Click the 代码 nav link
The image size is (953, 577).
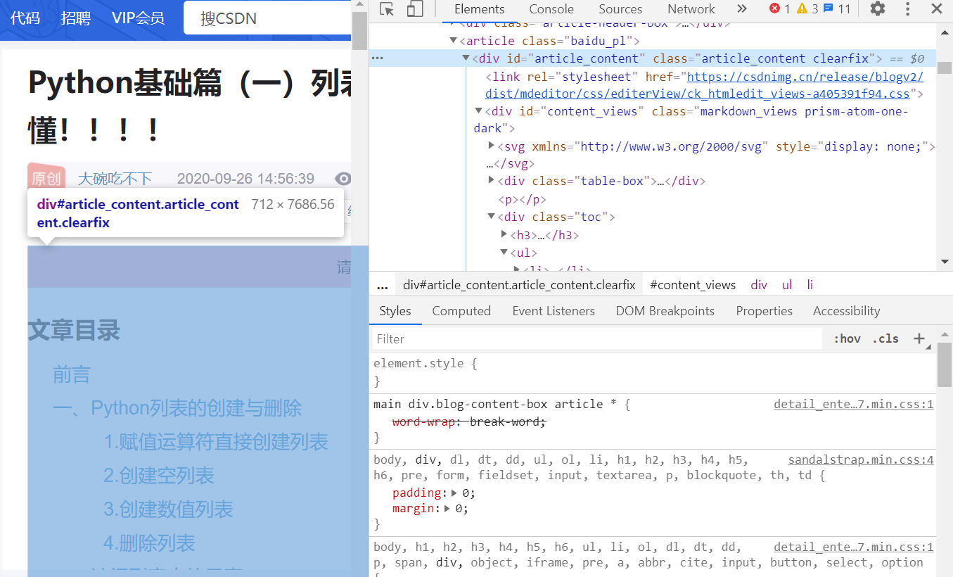(25, 18)
